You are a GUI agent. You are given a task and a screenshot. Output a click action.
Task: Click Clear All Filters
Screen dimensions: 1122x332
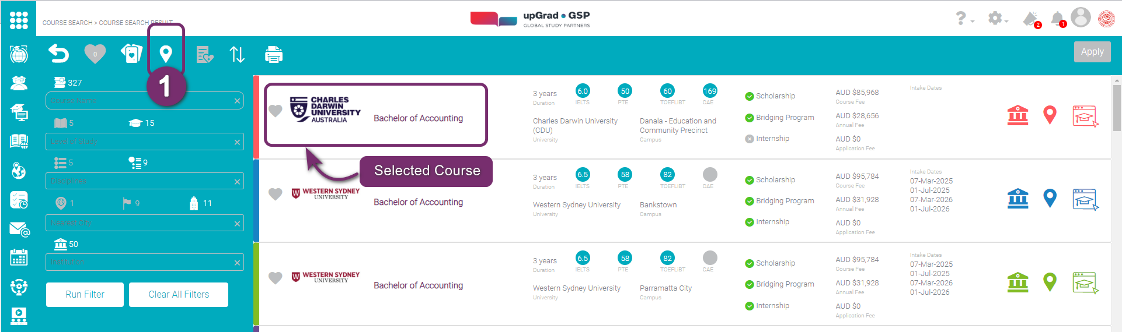click(x=179, y=295)
